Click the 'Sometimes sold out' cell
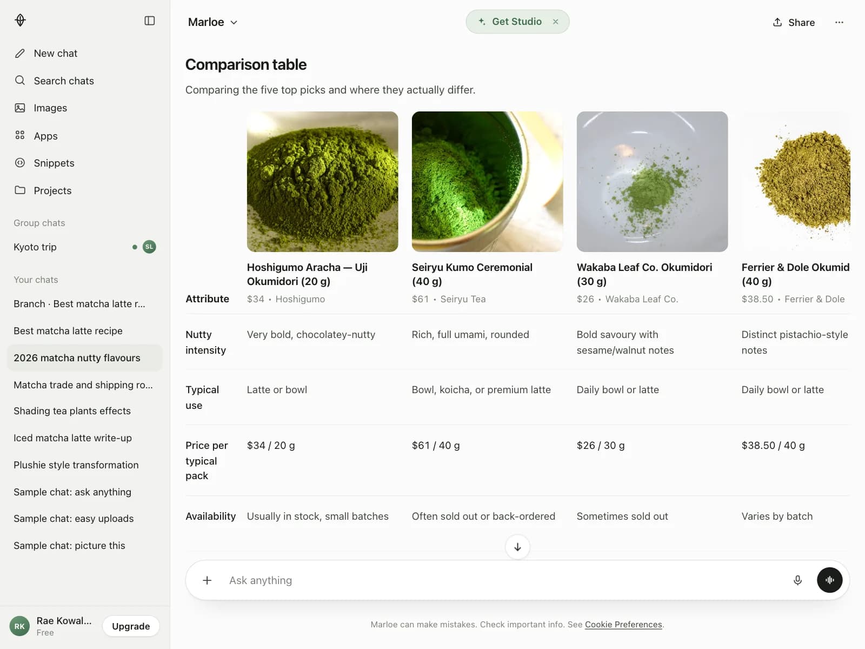This screenshot has height=649, width=865. 622,516
